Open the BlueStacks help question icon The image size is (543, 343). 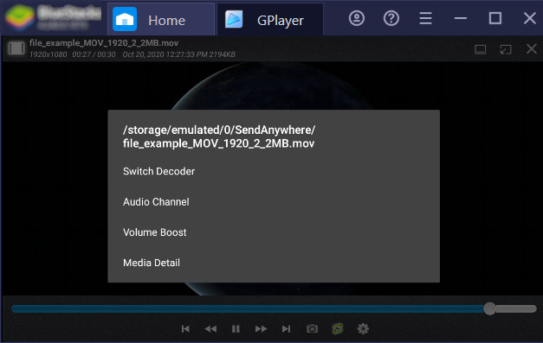coord(391,18)
